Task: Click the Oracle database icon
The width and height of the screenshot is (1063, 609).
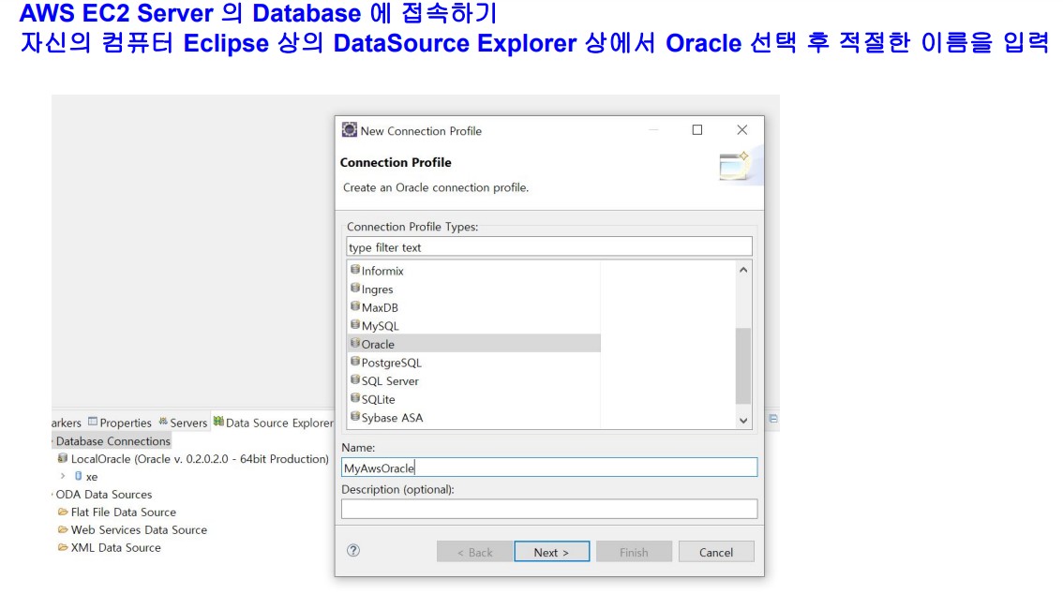Action: pos(354,343)
